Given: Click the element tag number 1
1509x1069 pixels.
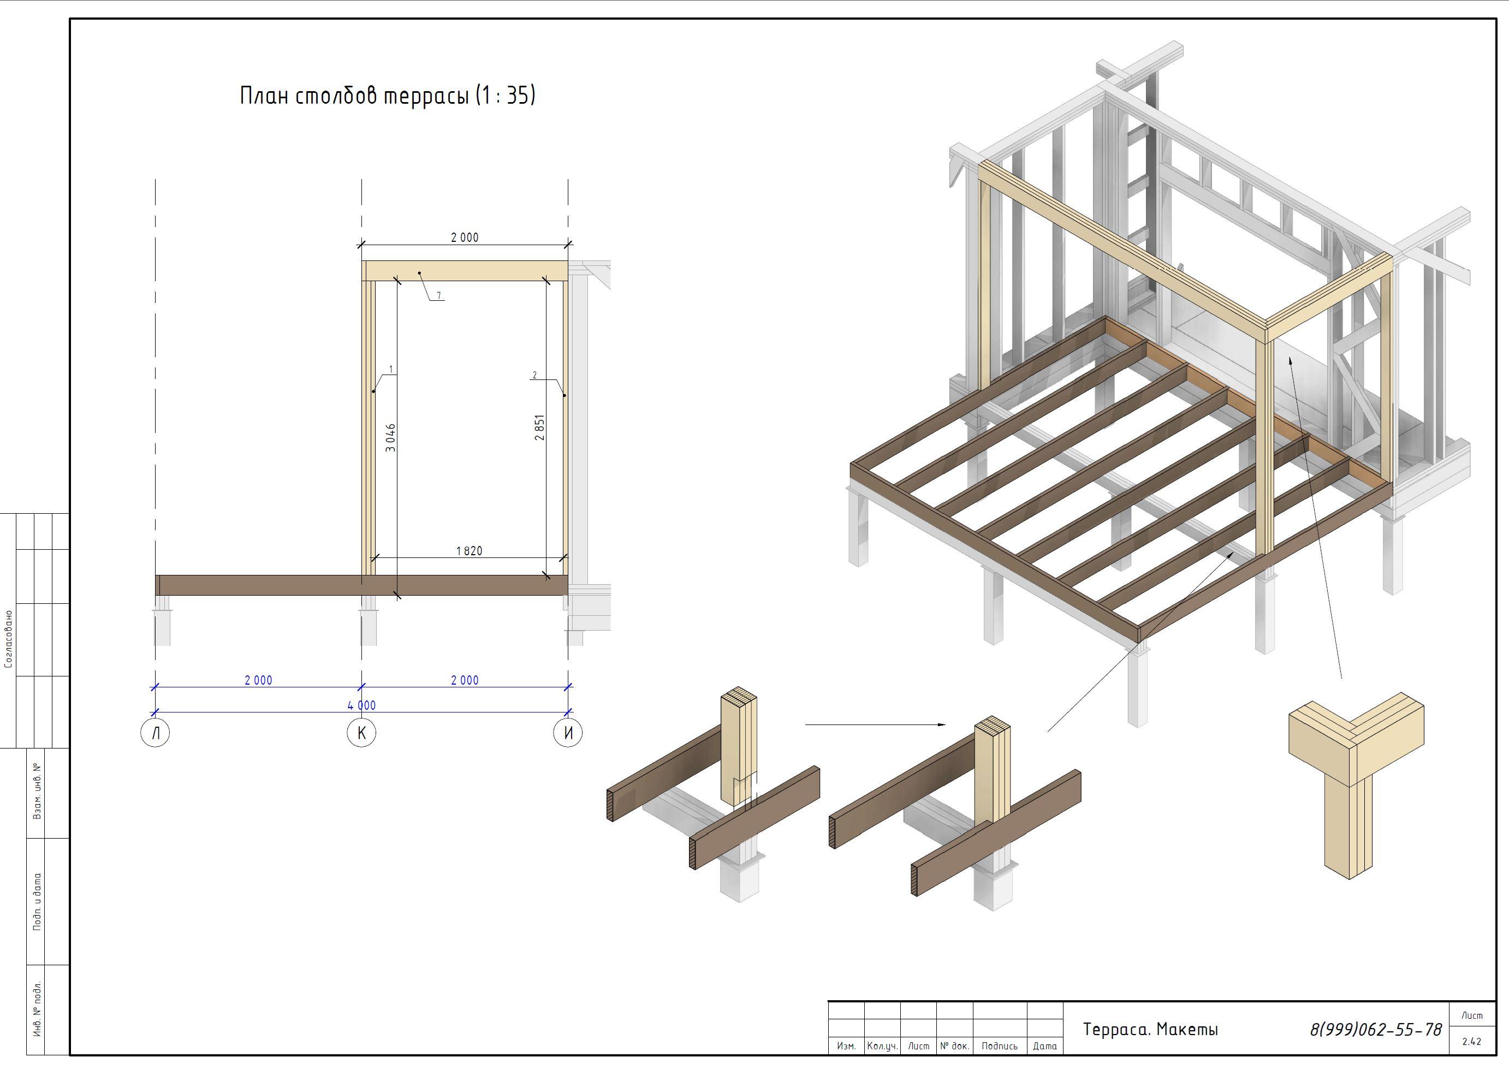Looking at the screenshot, I should tap(391, 369).
